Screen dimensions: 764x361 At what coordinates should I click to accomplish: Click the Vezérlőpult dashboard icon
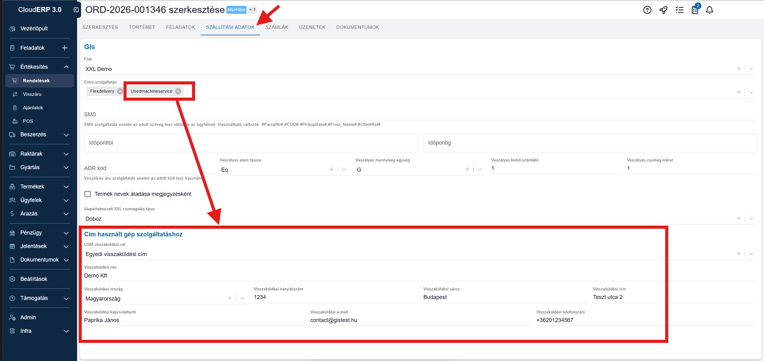click(12, 29)
